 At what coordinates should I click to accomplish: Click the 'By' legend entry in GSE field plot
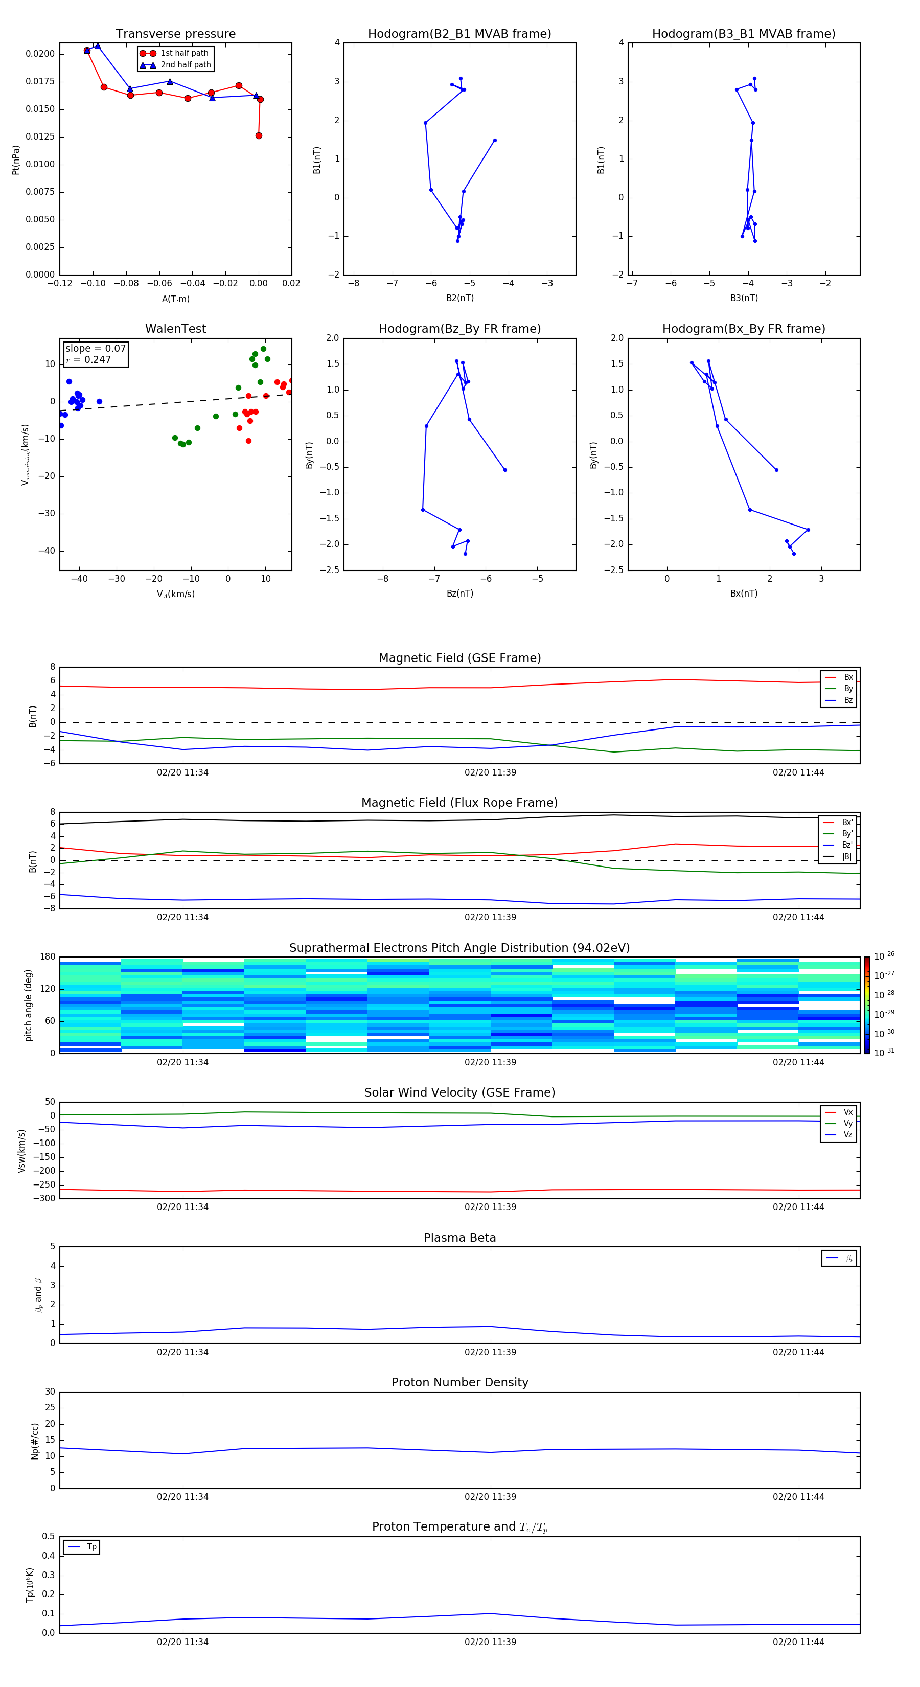839,688
